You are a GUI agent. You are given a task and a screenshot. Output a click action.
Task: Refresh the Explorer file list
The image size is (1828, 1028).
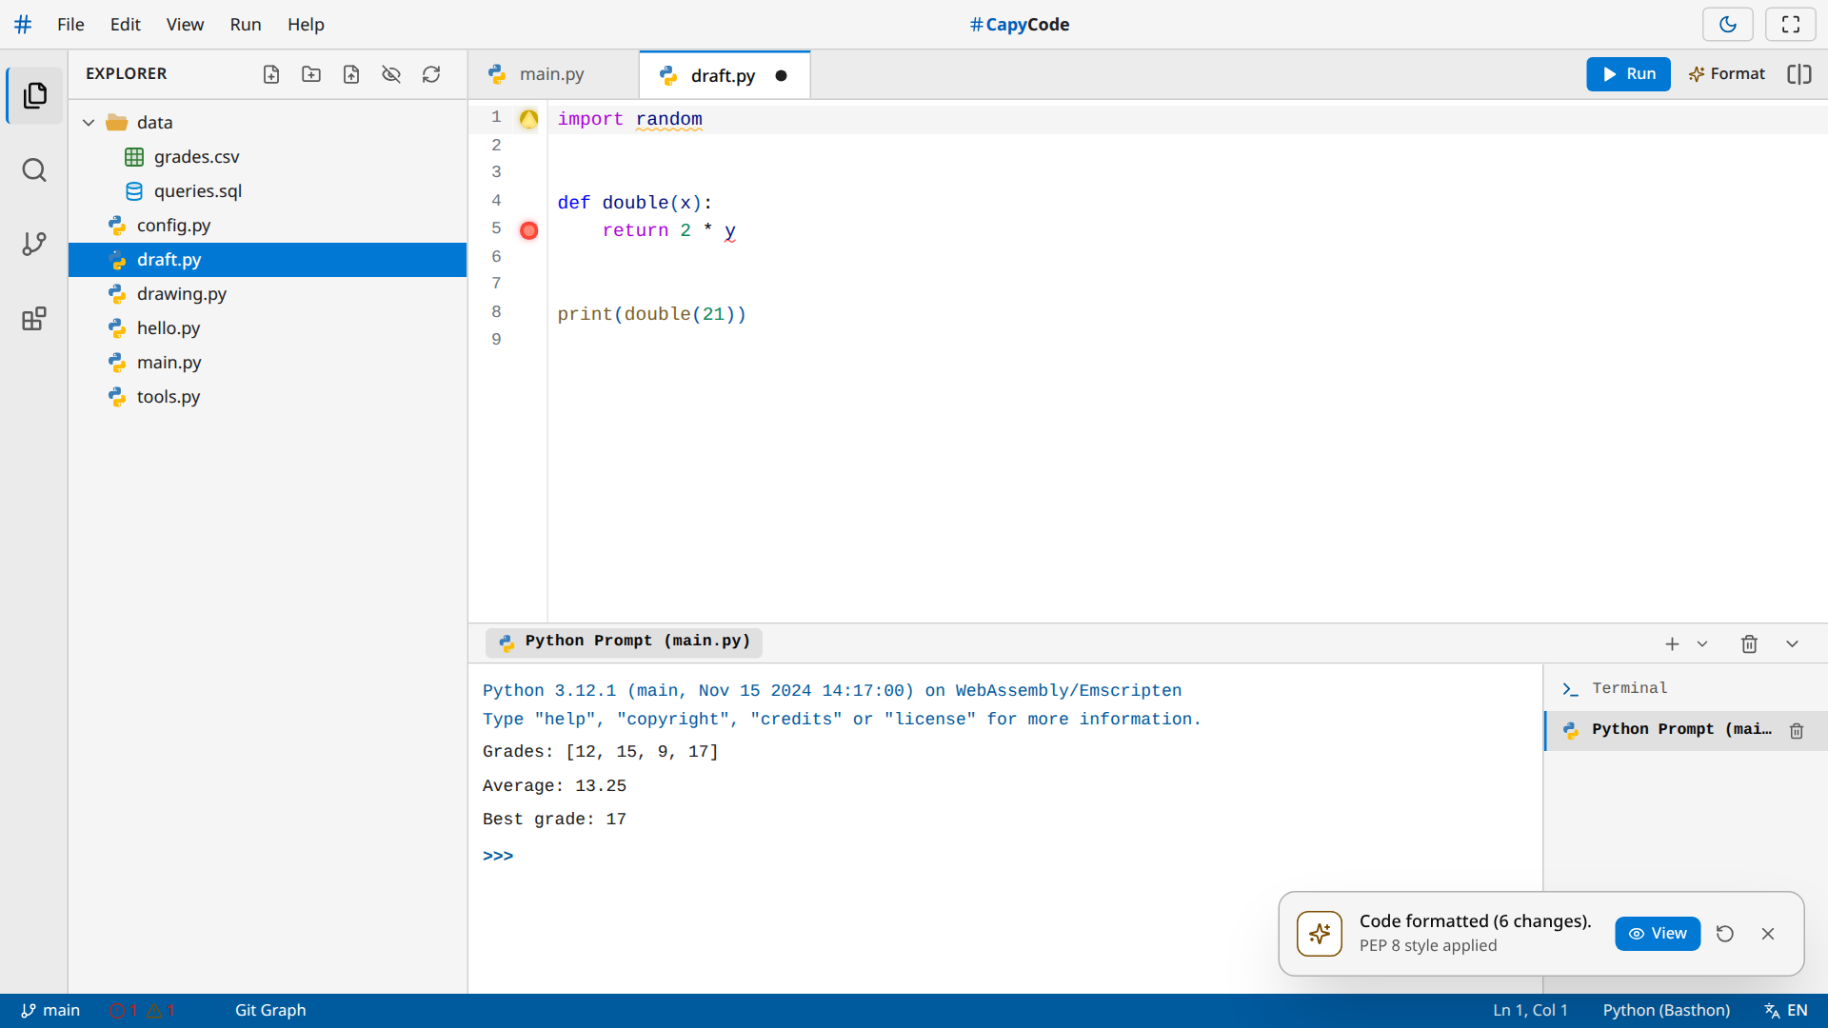tap(431, 74)
